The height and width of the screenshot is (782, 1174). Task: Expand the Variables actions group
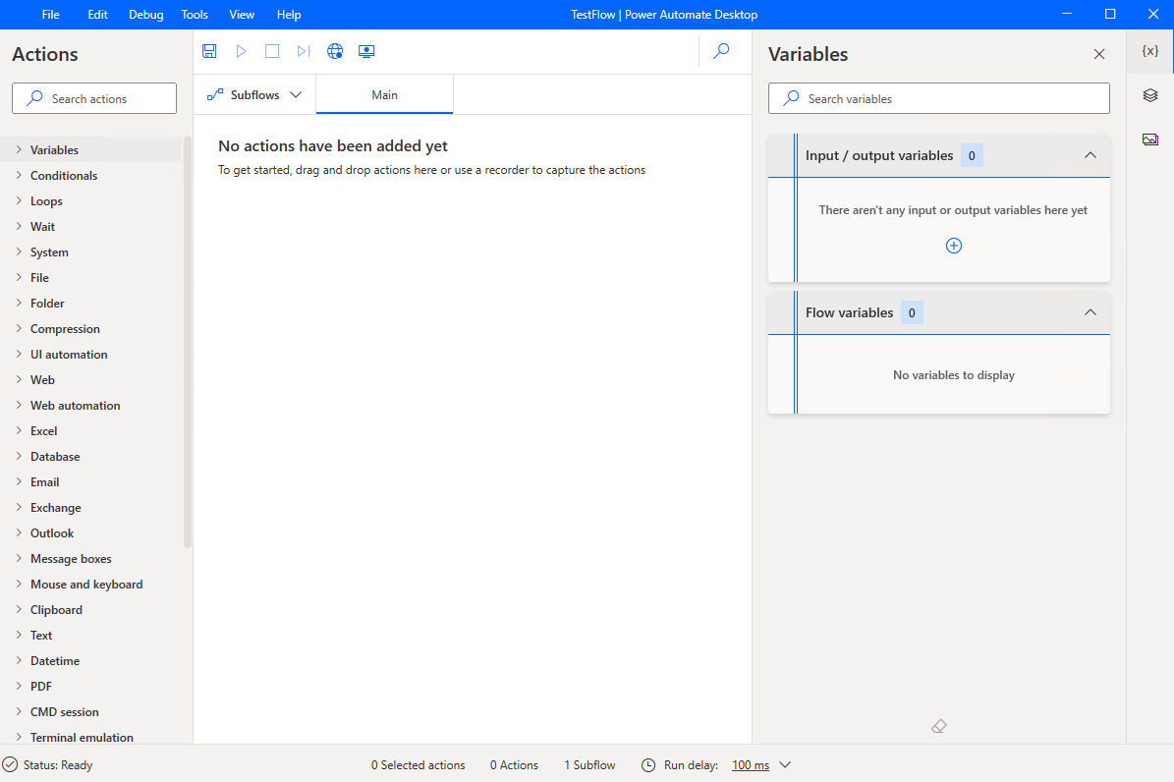[19, 149]
